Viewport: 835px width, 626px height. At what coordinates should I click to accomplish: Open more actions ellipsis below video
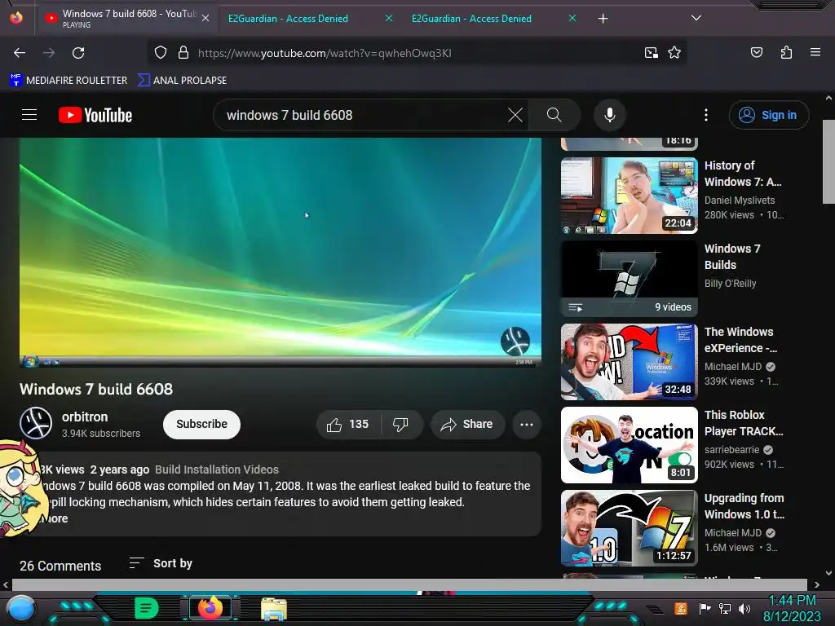[526, 424]
